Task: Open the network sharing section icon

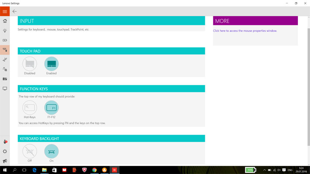Action: click(x=5, y=60)
